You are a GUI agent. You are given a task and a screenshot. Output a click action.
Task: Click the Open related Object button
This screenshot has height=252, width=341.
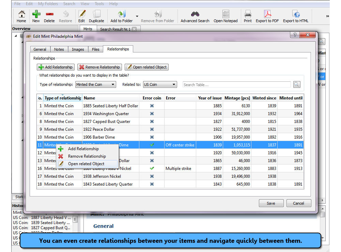(x=146, y=67)
